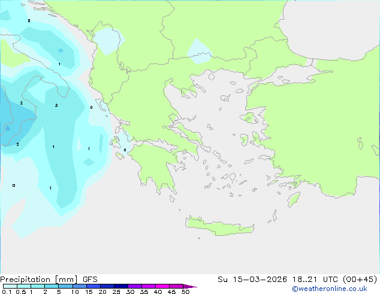The width and height of the screenshot is (380, 294).
Task: Click the Peloponnese peninsula on the map
Action: 155,167
